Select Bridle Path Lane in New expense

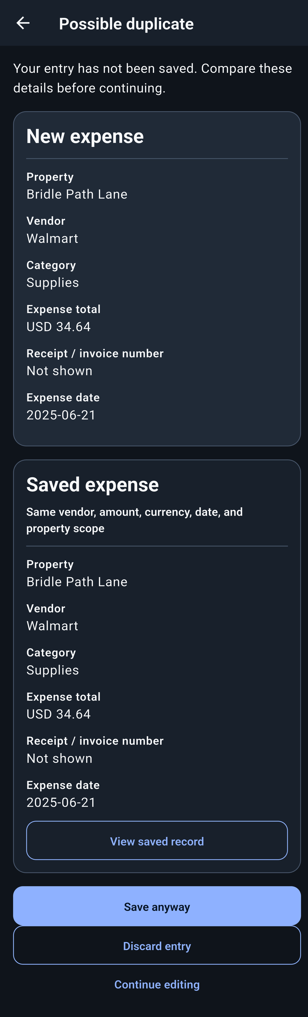tap(77, 194)
